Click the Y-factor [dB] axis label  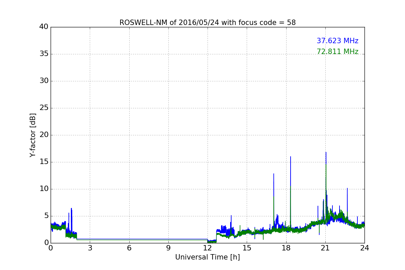(x=33, y=135)
